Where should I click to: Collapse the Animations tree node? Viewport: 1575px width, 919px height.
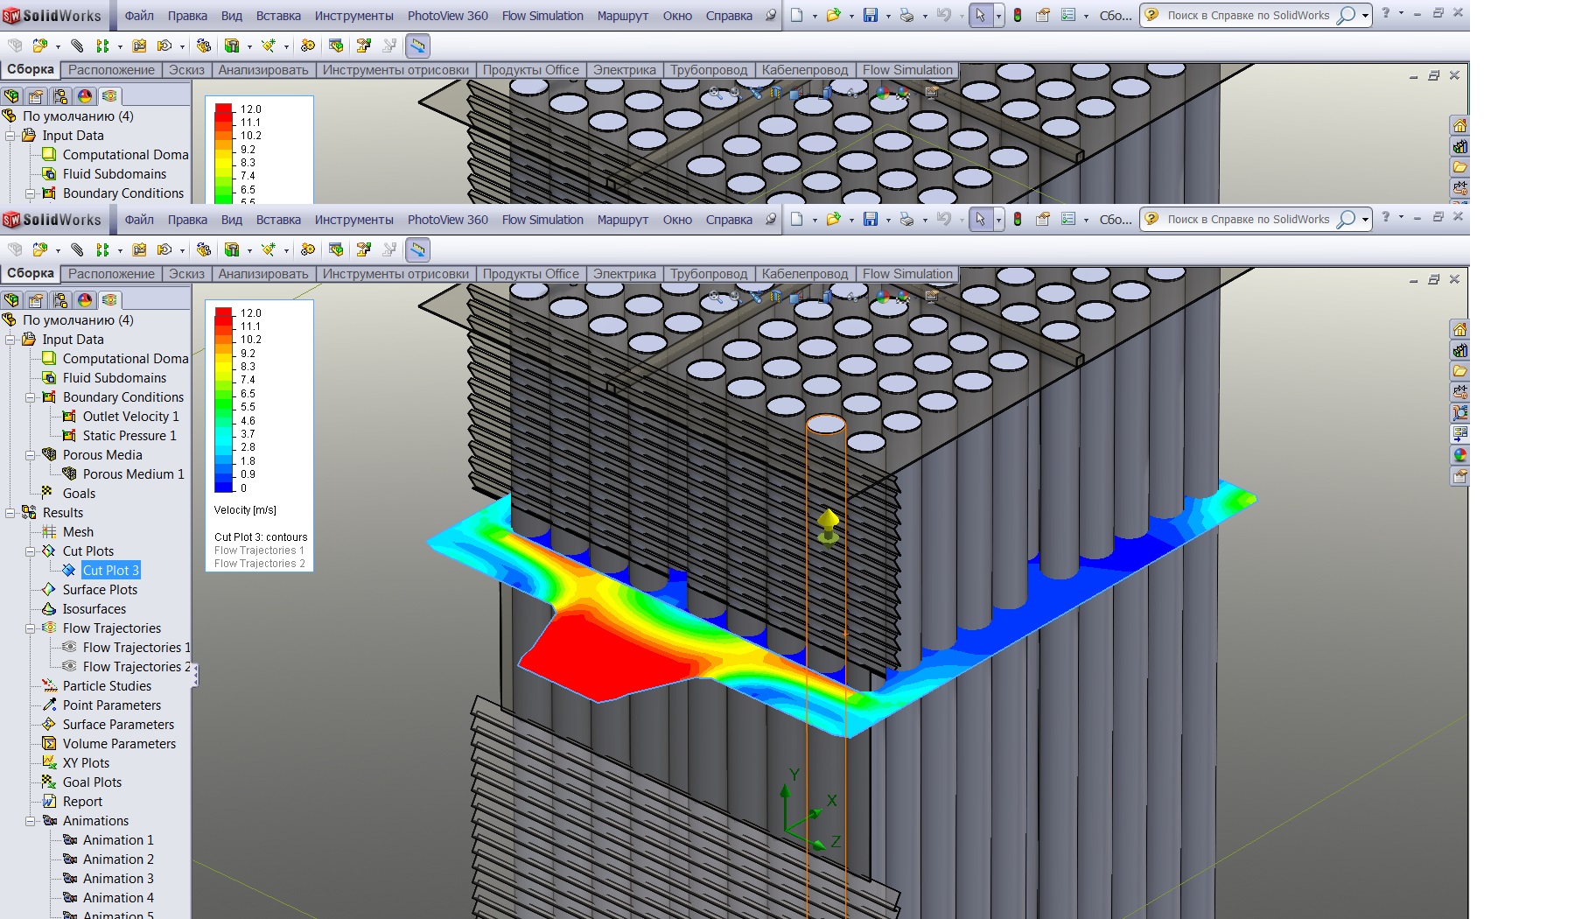31,821
